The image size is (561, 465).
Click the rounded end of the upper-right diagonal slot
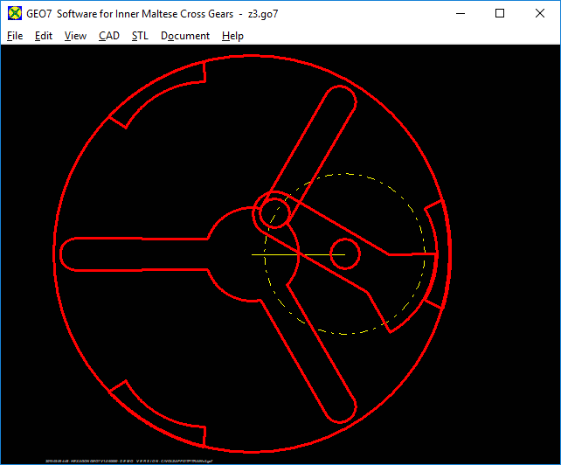pyautogui.click(x=342, y=101)
